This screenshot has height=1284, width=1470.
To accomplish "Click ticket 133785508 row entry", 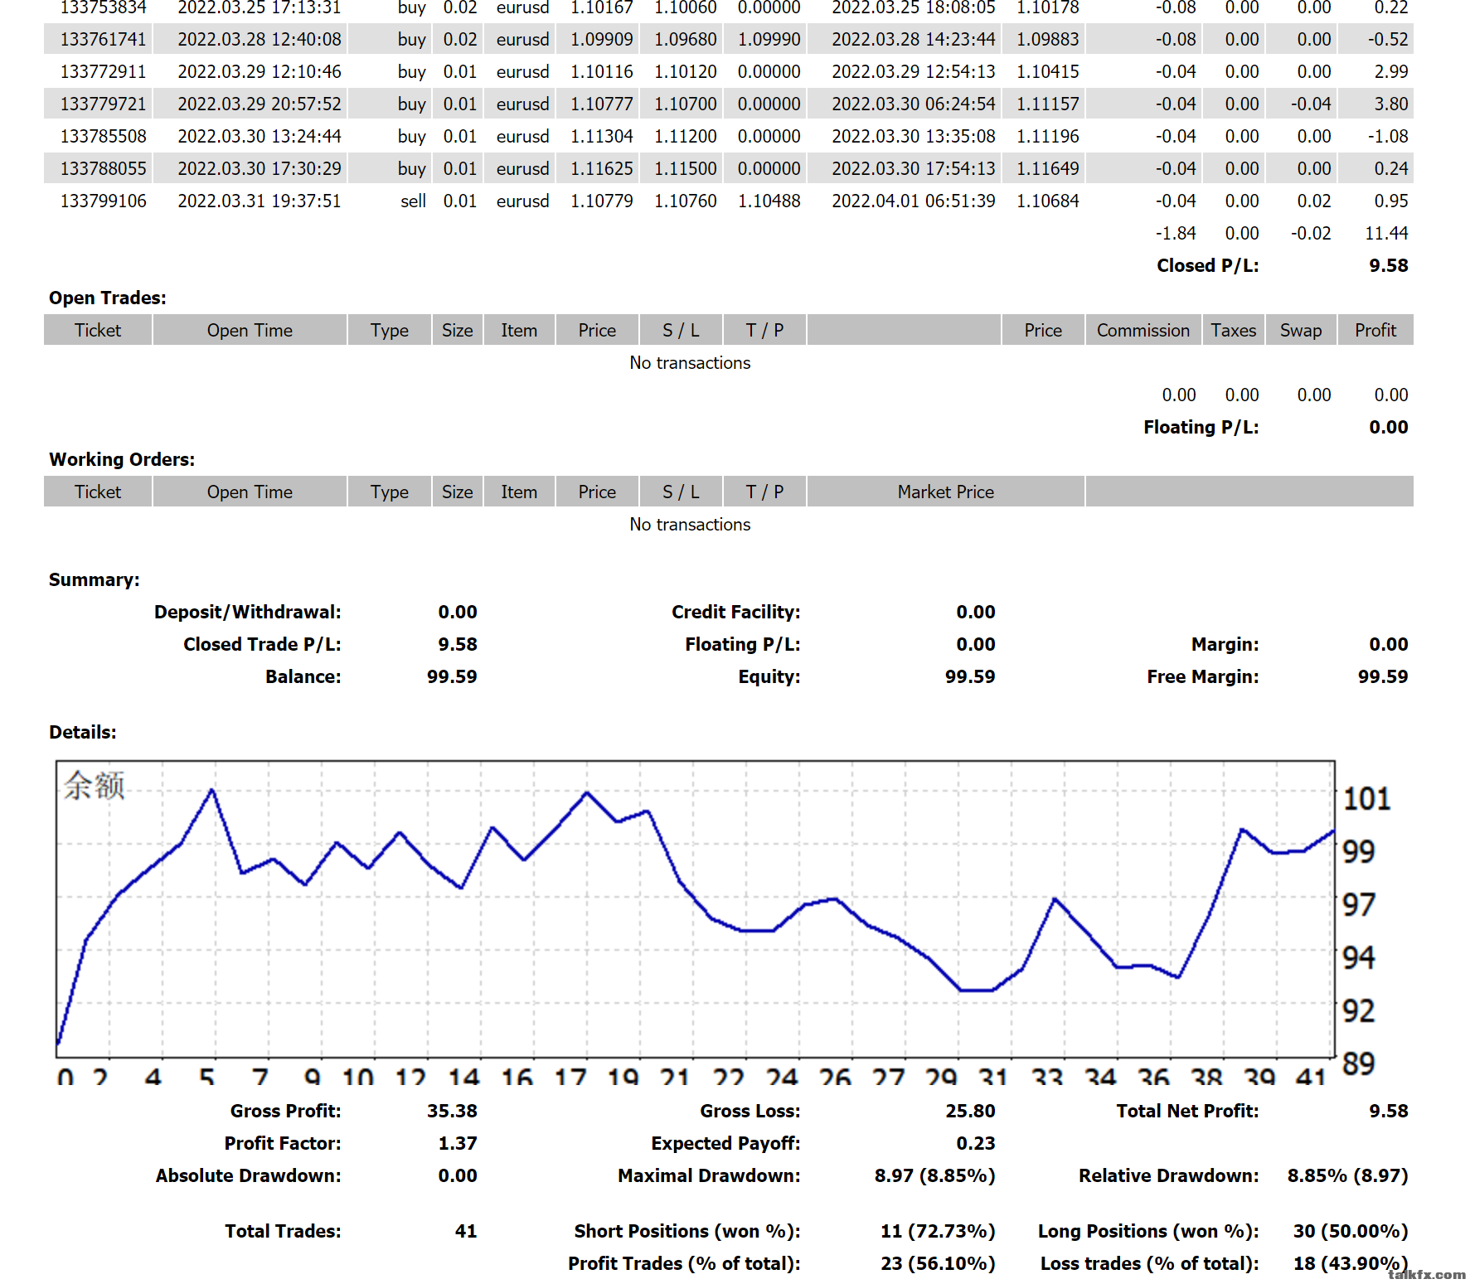I will pos(103,136).
